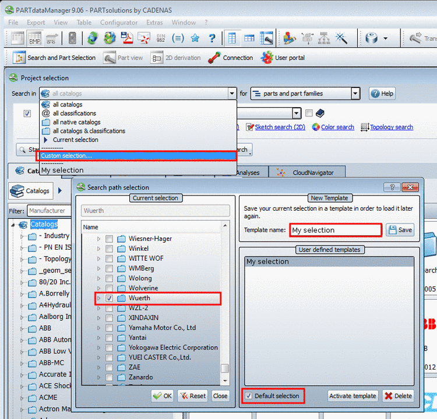The width and height of the screenshot is (437, 419).
Task: Click OK in Search path selection
Action: (x=163, y=396)
